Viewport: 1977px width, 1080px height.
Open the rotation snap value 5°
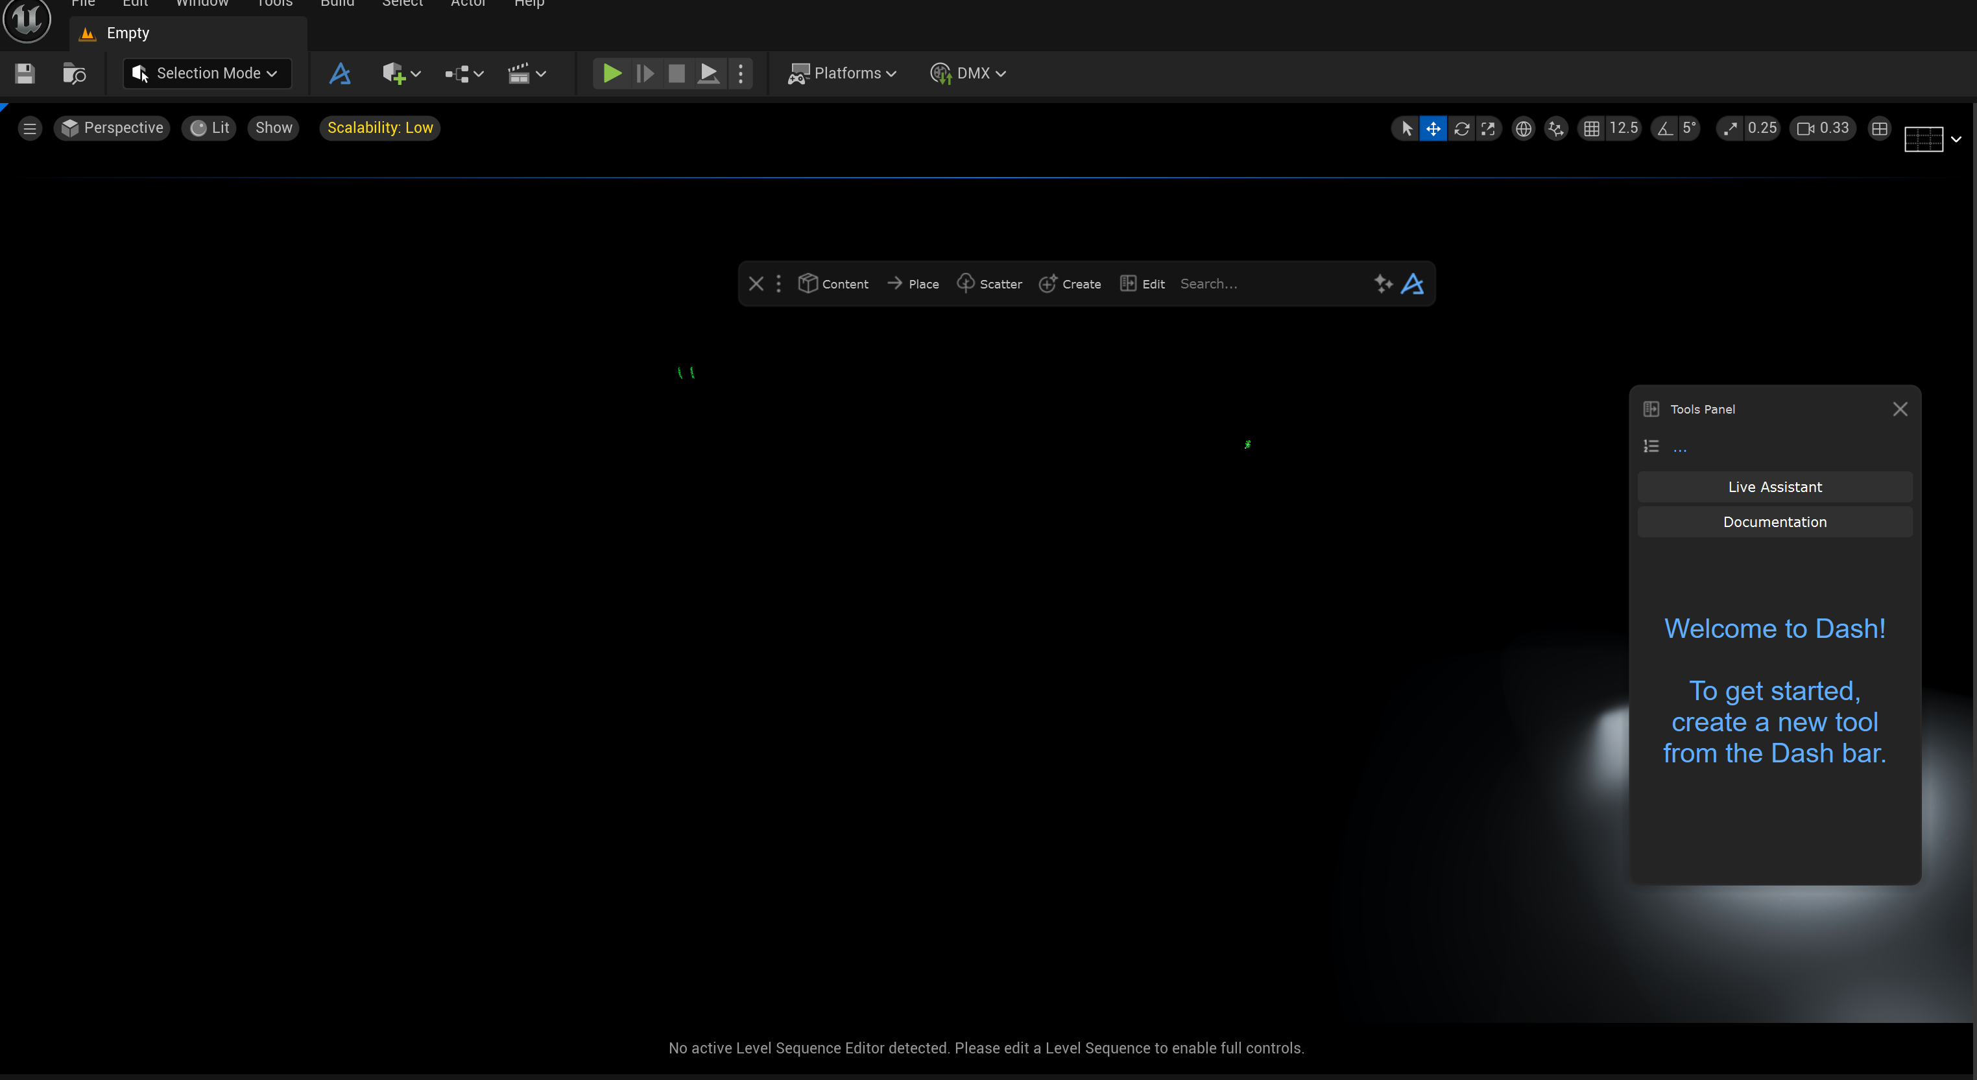point(1689,128)
